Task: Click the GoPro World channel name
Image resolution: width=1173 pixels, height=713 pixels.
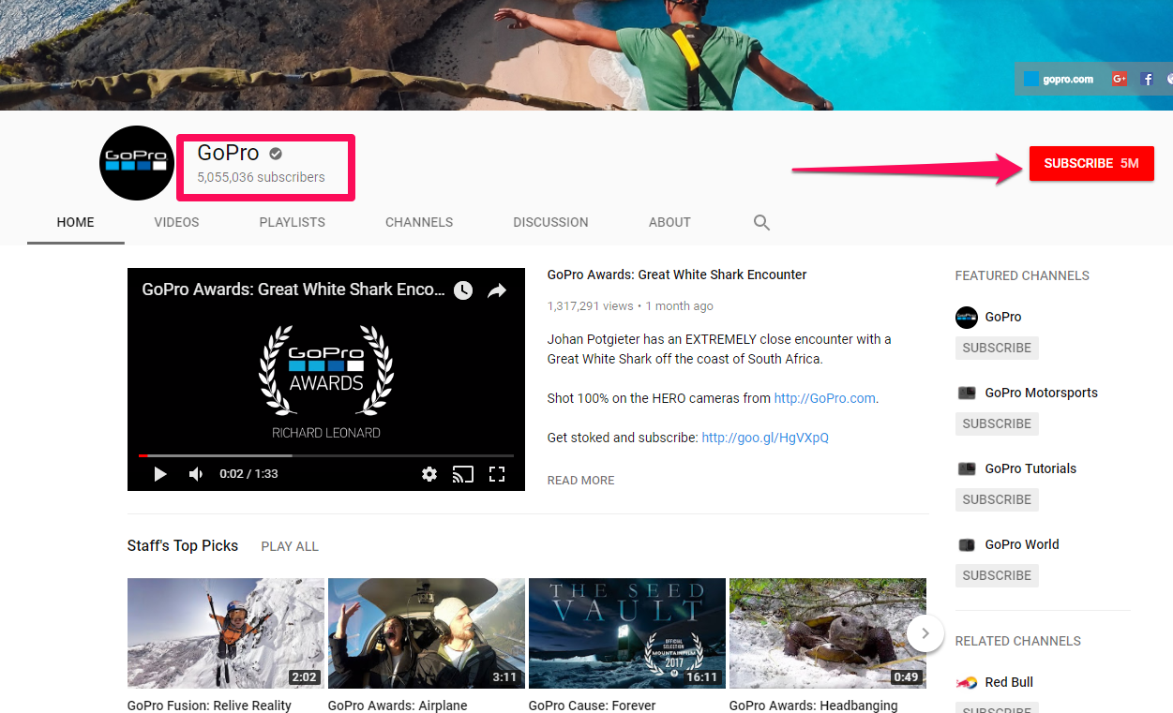Action: 1022,544
